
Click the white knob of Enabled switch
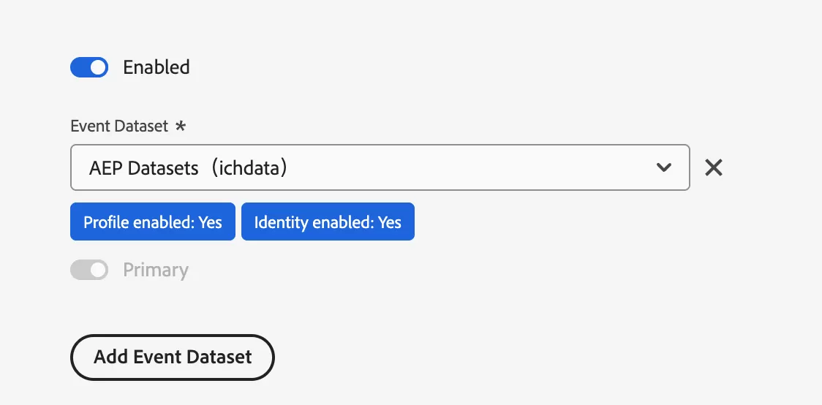pyautogui.click(x=98, y=68)
